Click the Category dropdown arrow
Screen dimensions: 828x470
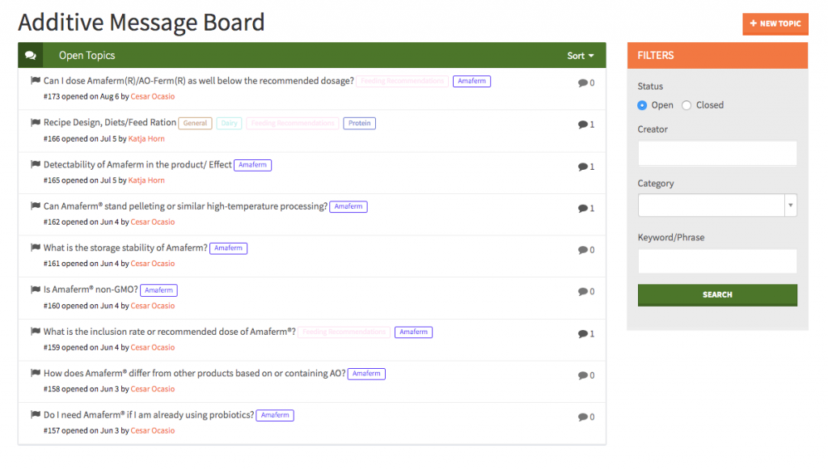pyautogui.click(x=791, y=205)
